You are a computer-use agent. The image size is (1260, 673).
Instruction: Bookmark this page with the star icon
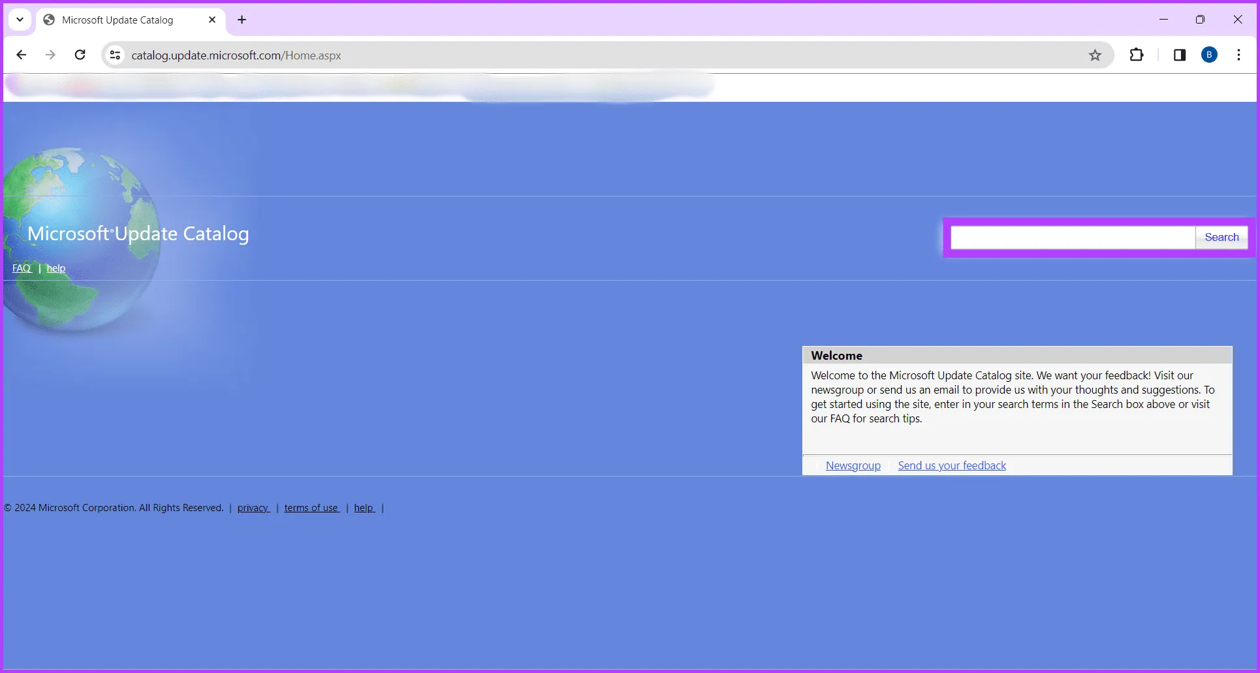pos(1095,55)
